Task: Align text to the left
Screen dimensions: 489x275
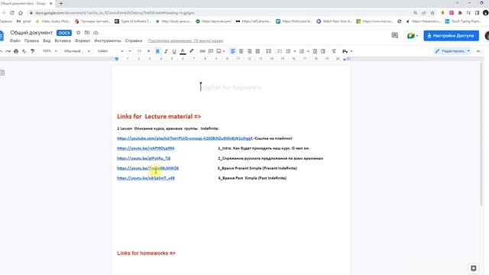Action: [233, 51]
